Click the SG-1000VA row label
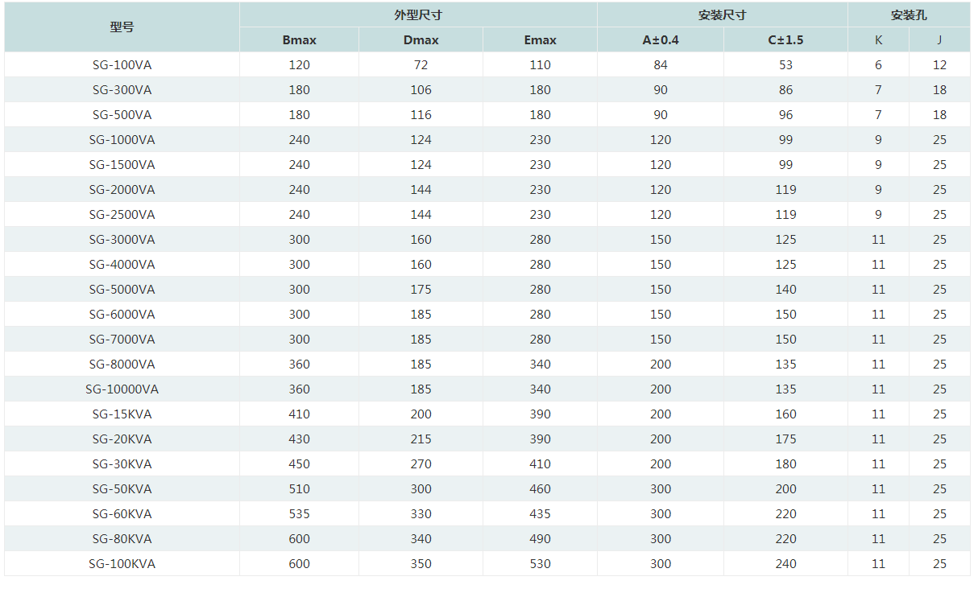Image resolution: width=978 pixels, height=589 pixels. click(122, 140)
